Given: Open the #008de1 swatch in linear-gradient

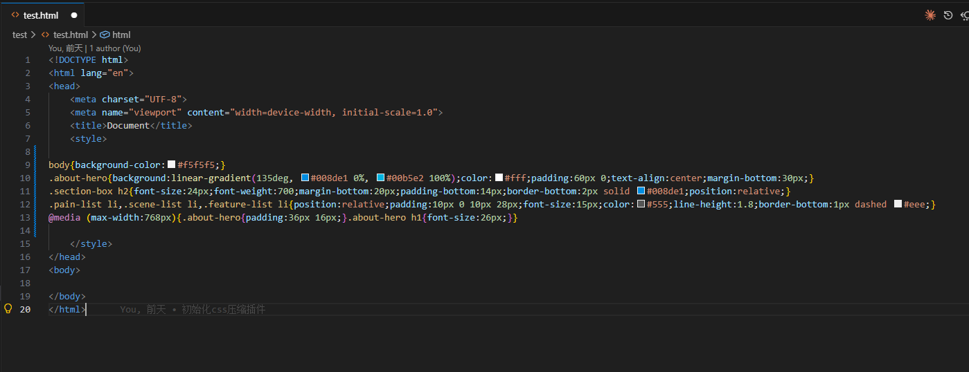Looking at the screenshot, I should point(305,178).
